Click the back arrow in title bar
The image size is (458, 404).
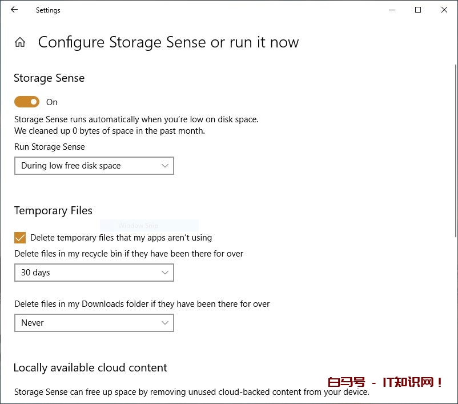coord(14,10)
